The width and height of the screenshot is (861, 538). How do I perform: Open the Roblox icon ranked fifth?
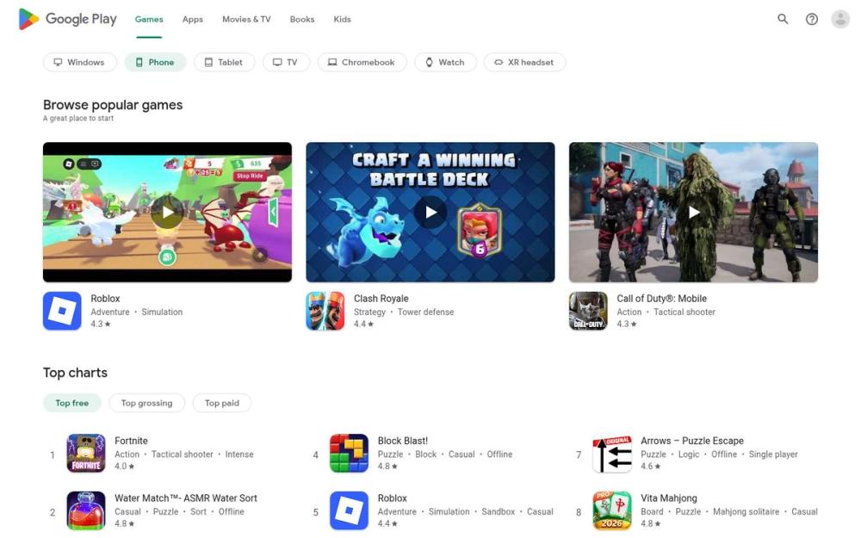(x=349, y=510)
